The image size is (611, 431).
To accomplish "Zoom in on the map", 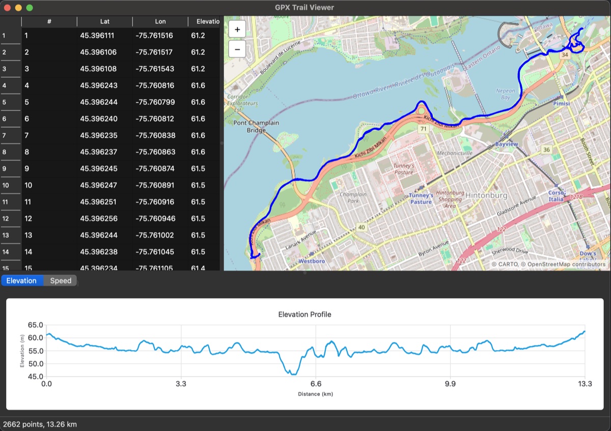I will point(237,29).
